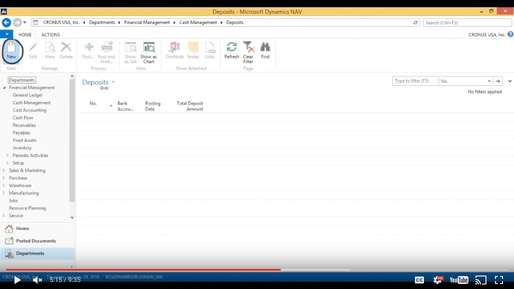Expand the Manufacturing tree node
The height and width of the screenshot is (289, 514).
coord(4,193)
